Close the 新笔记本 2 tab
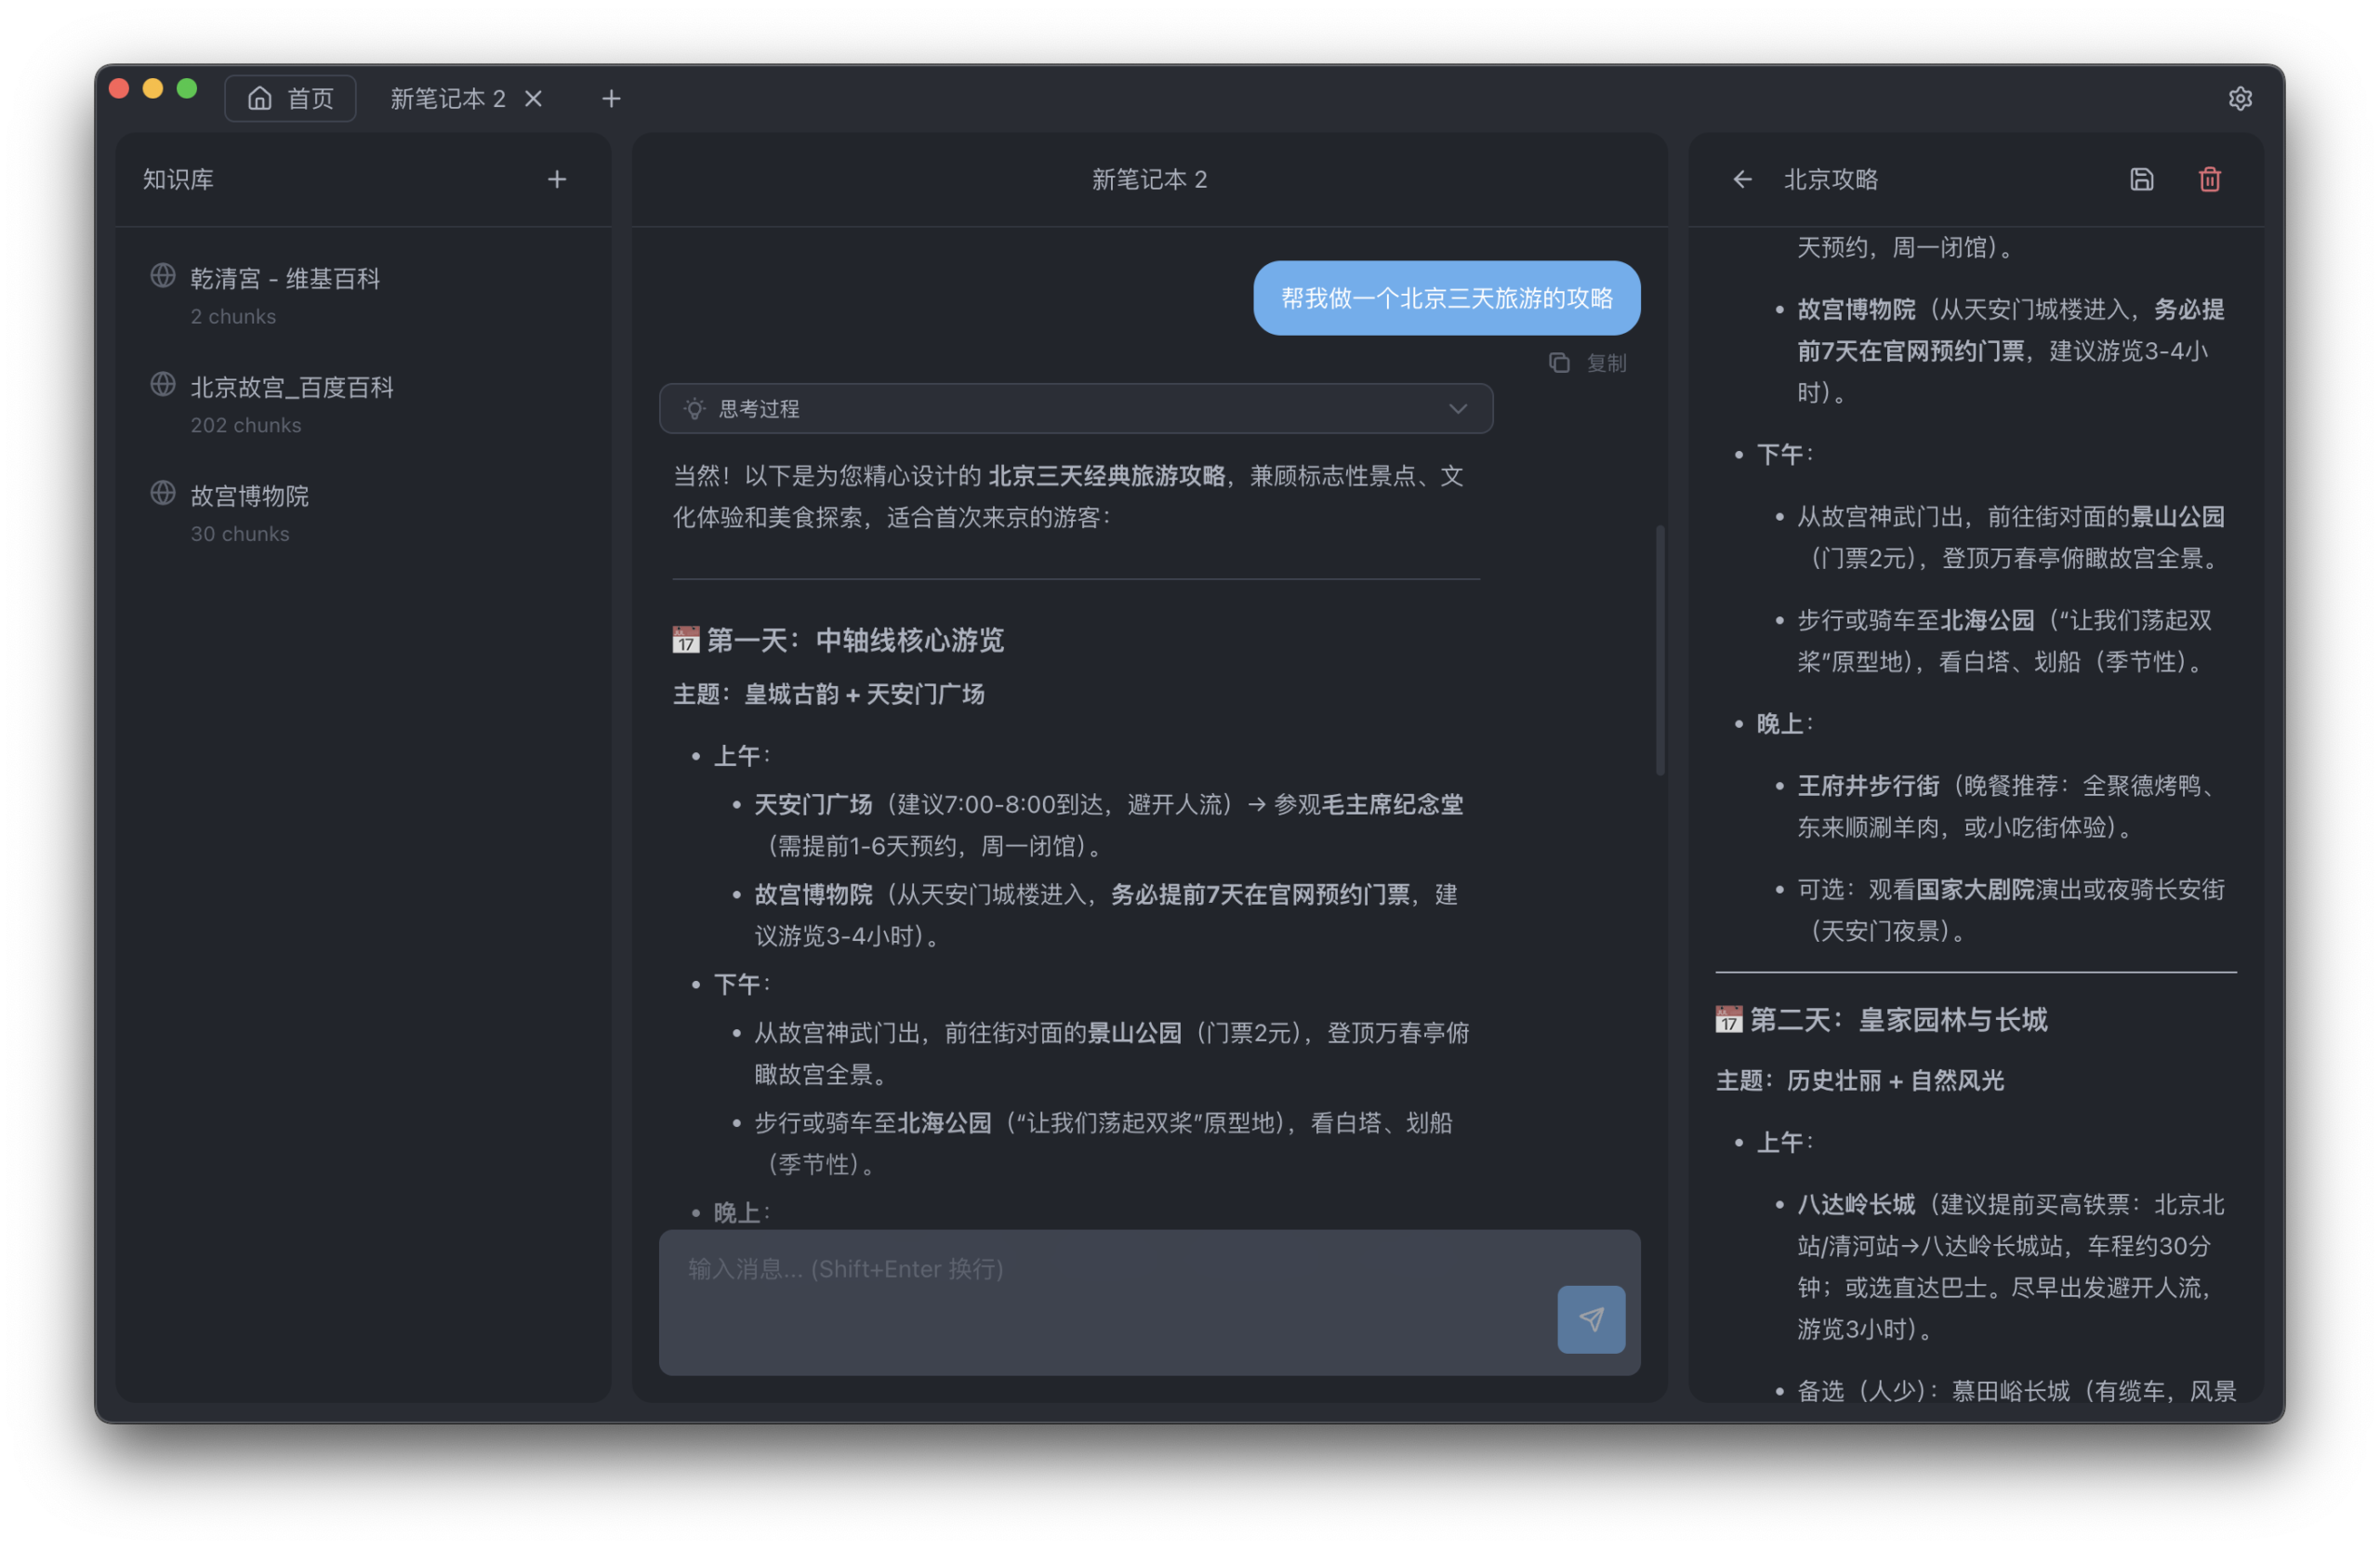Viewport: 2380px width, 1549px height. click(x=534, y=98)
